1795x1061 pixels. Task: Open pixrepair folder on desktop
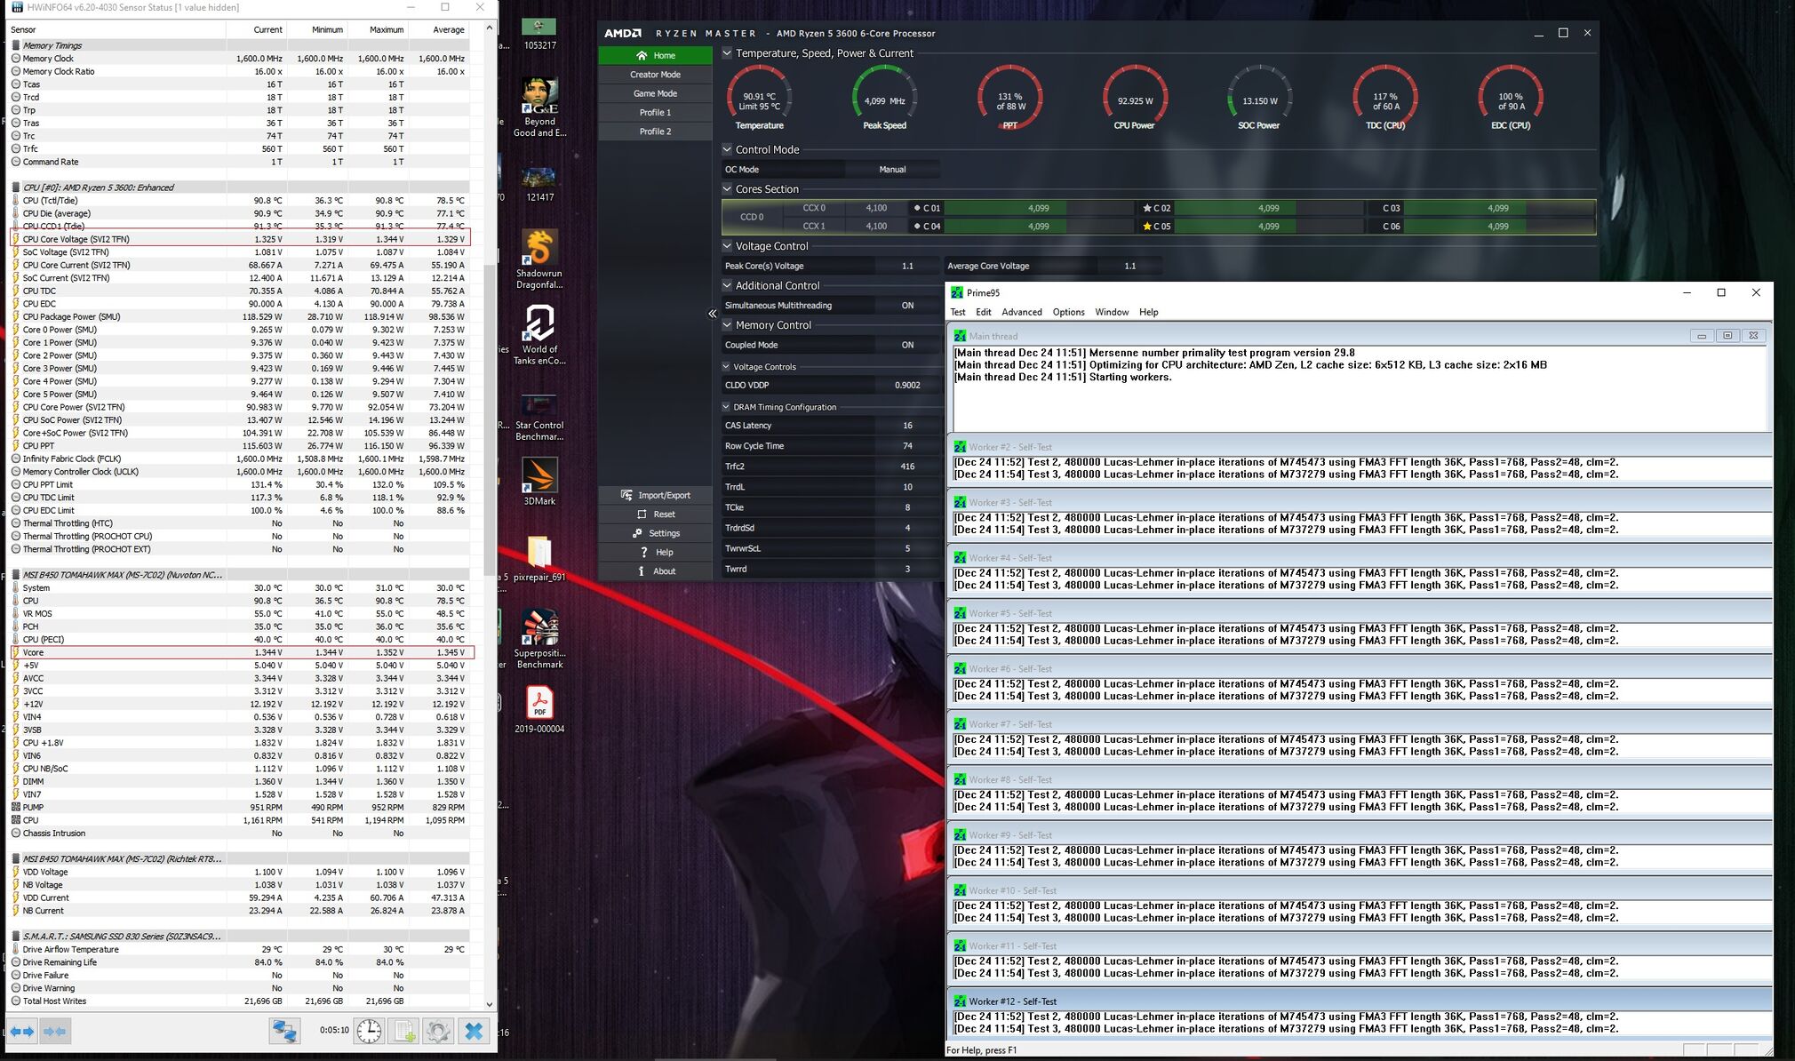pyautogui.click(x=539, y=558)
